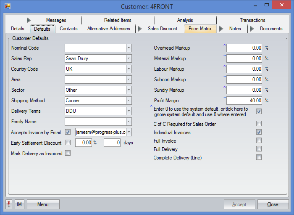Open the Contacts tab

pos(68,29)
